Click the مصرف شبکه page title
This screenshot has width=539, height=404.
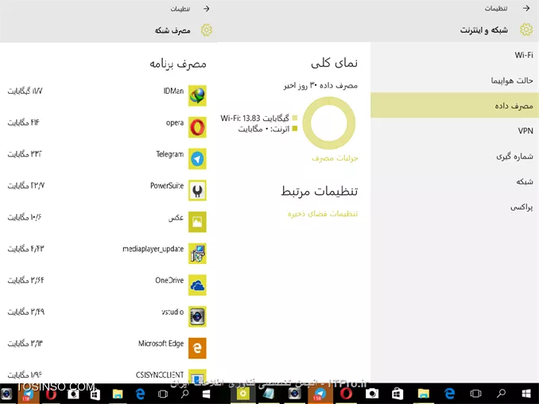[x=173, y=30]
